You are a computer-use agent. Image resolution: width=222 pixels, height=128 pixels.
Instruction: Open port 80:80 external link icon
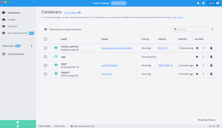[x=166, y=48]
